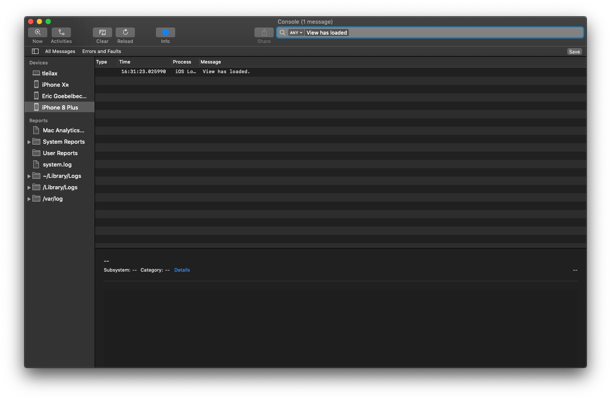This screenshot has height=400, width=611.
Task: Switch to Errors and Faults filter
Action: pos(102,51)
